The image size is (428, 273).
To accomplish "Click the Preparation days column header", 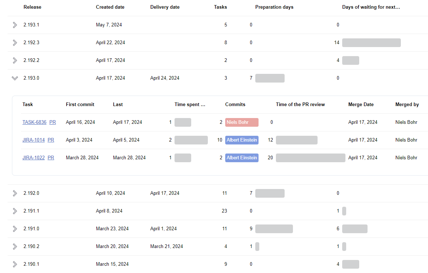I will pyautogui.click(x=274, y=7).
